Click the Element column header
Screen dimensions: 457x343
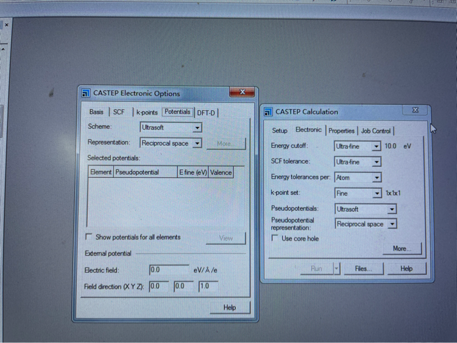coord(101,172)
